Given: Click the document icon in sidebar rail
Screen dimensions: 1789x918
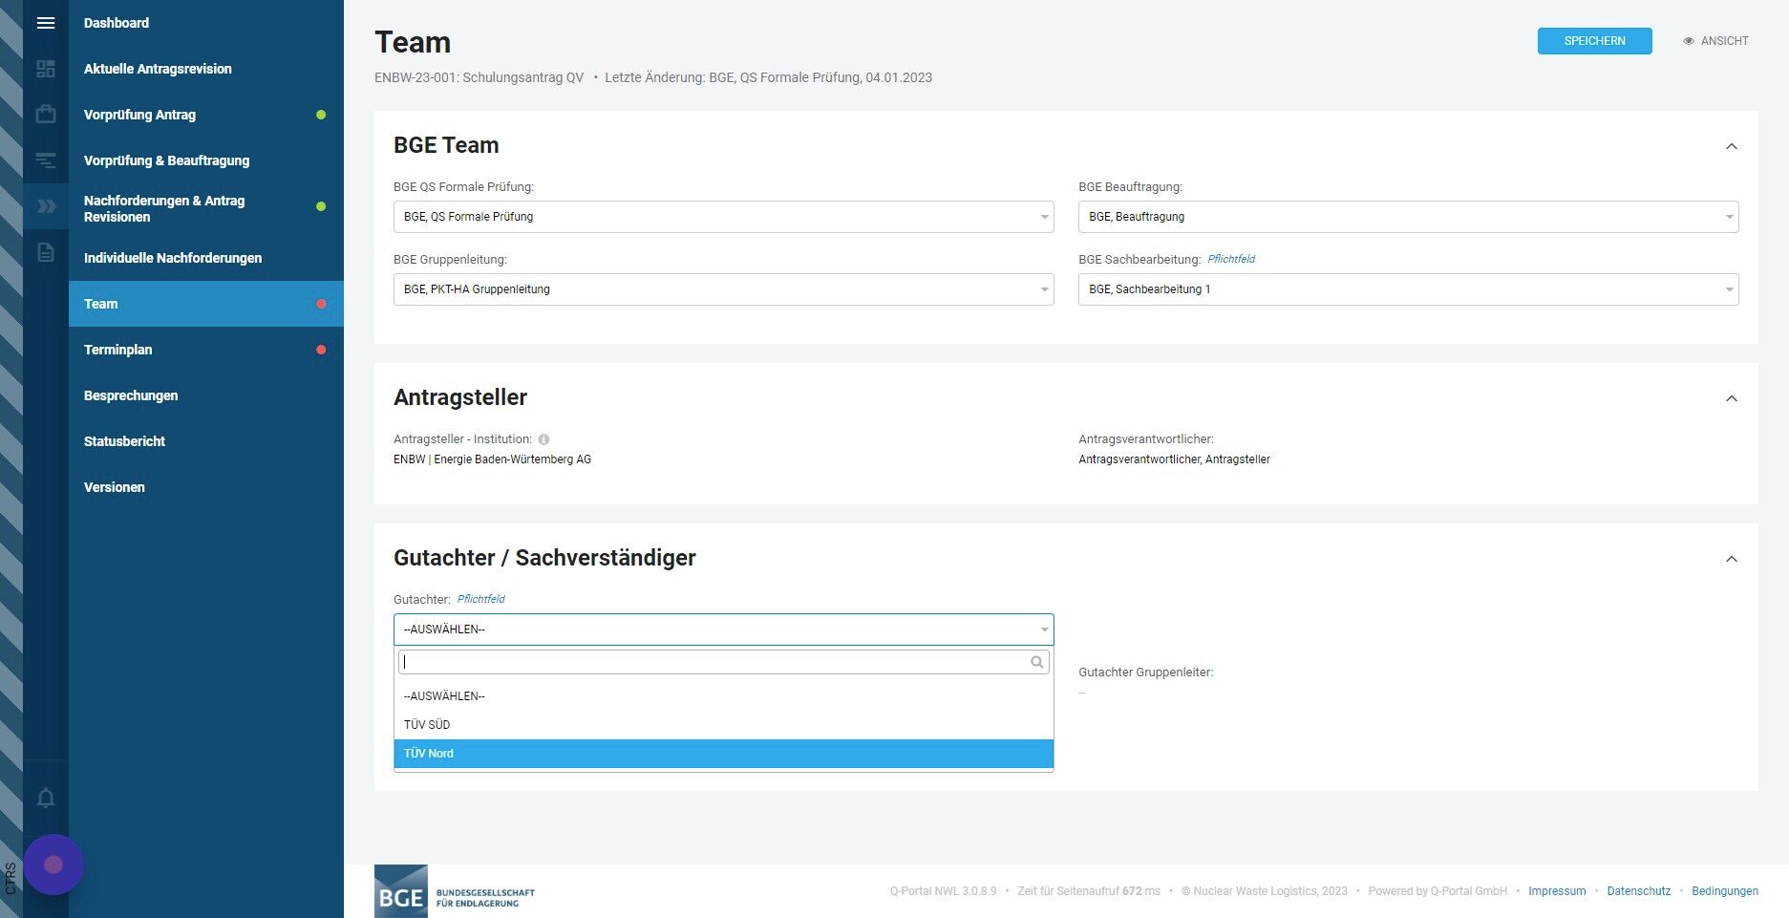Looking at the screenshot, I should click(x=45, y=253).
